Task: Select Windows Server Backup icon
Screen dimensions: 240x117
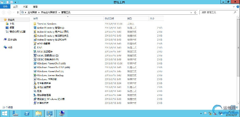Action: point(35,75)
